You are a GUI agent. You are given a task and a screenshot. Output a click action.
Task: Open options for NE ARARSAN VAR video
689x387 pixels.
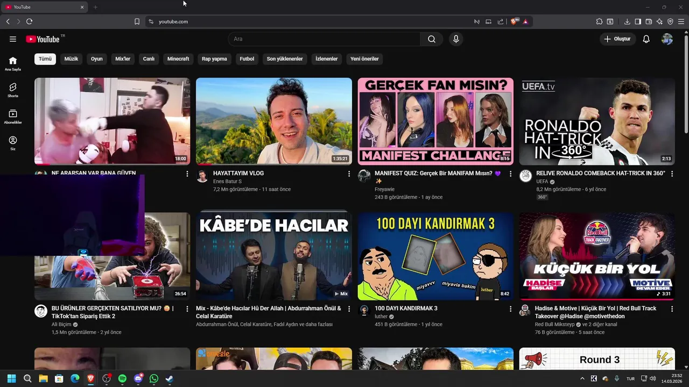(x=187, y=174)
